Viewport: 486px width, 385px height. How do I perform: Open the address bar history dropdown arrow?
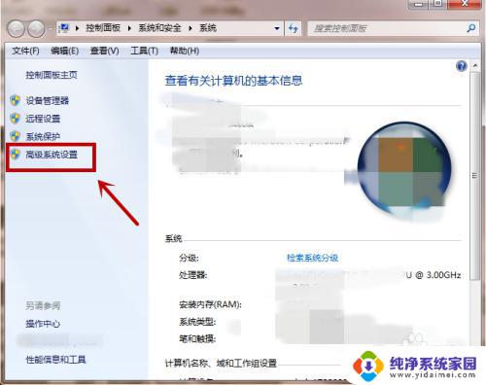pyautogui.click(x=277, y=28)
